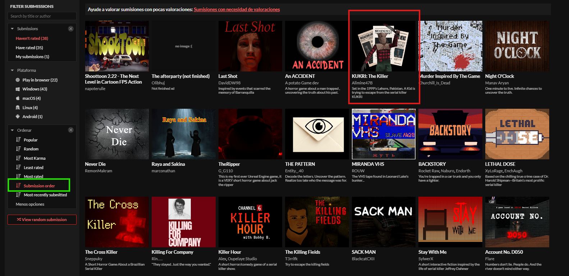Click the sort icon beside Most Karma
569x276 pixels.
tap(18, 158)
